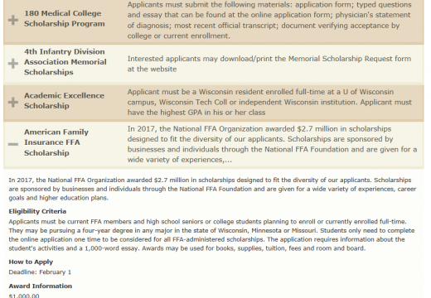Click the How to Apply heading

point(31,262)
